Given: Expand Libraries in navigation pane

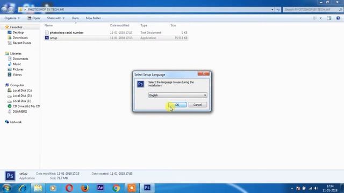Looking at the screenshot, I should 16,54.
